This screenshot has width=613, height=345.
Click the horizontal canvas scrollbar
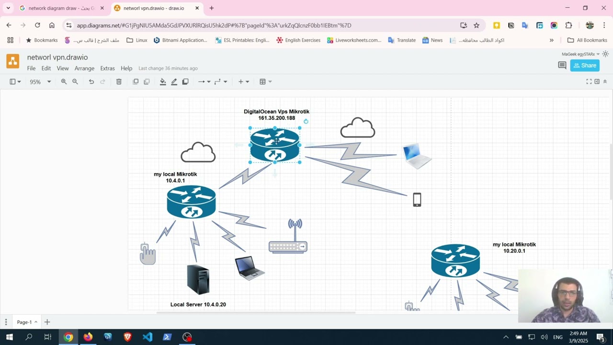click(x=256, y=312)
